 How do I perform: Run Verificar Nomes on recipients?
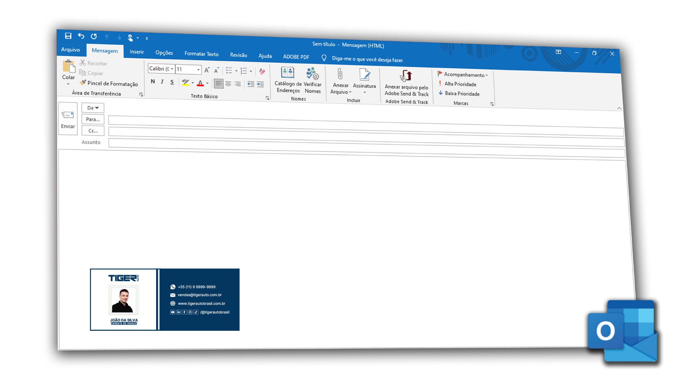(x=312, y=80)
